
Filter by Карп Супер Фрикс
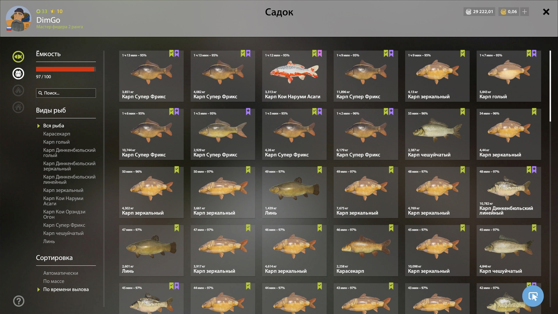click(64, 225)
